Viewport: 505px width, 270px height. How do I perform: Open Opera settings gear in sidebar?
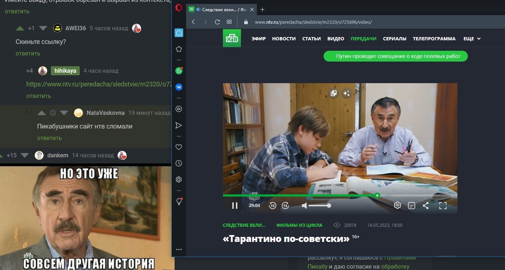[179, 179]
